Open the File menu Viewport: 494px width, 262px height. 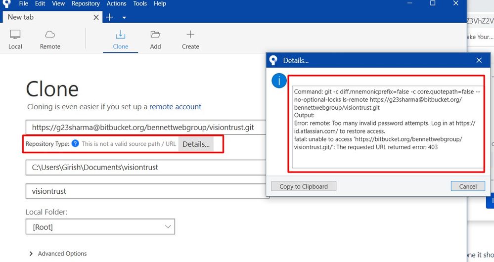(23, 4)
